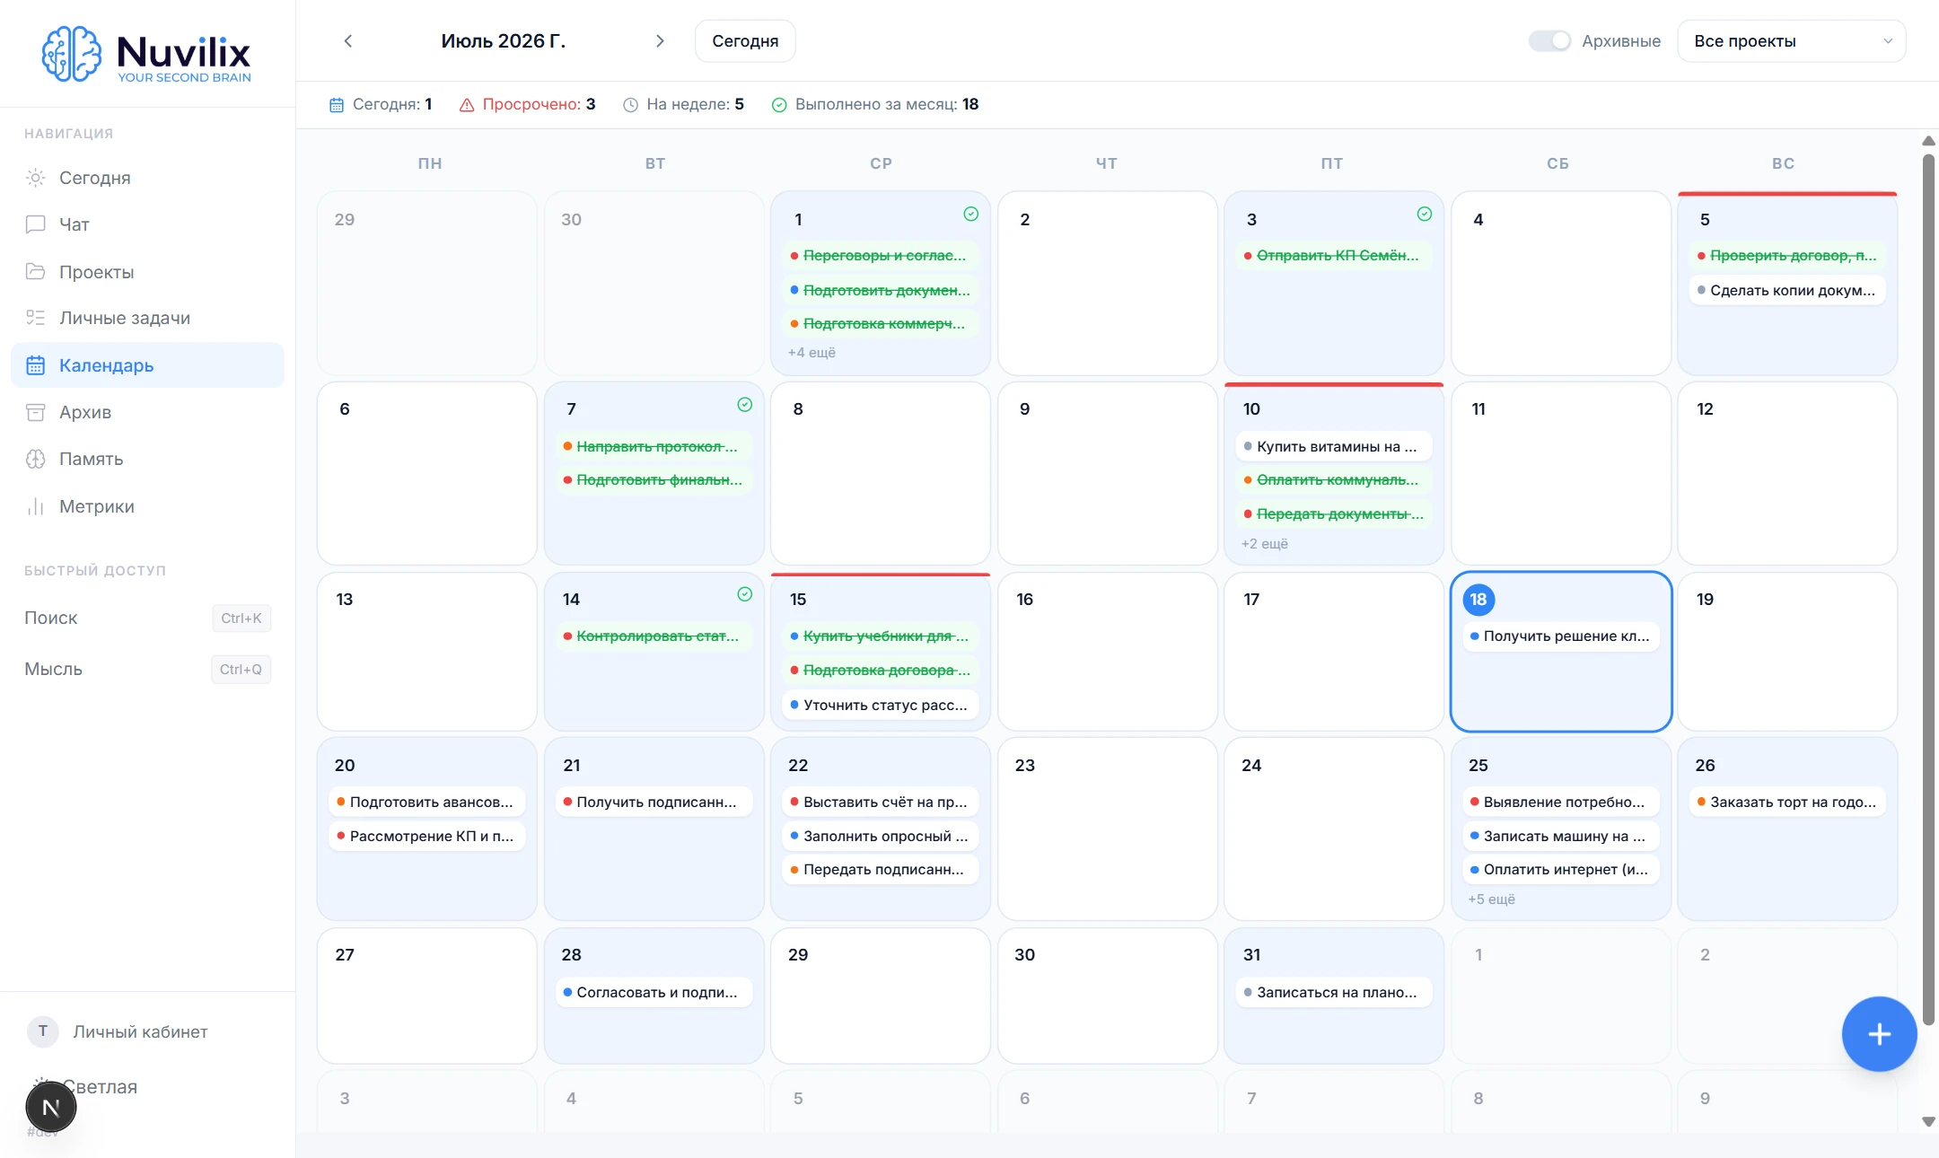This screenshot has width=1939, height=1158.
Task: Open task Записать машину на ... on 25
Action: point(1561,836)
